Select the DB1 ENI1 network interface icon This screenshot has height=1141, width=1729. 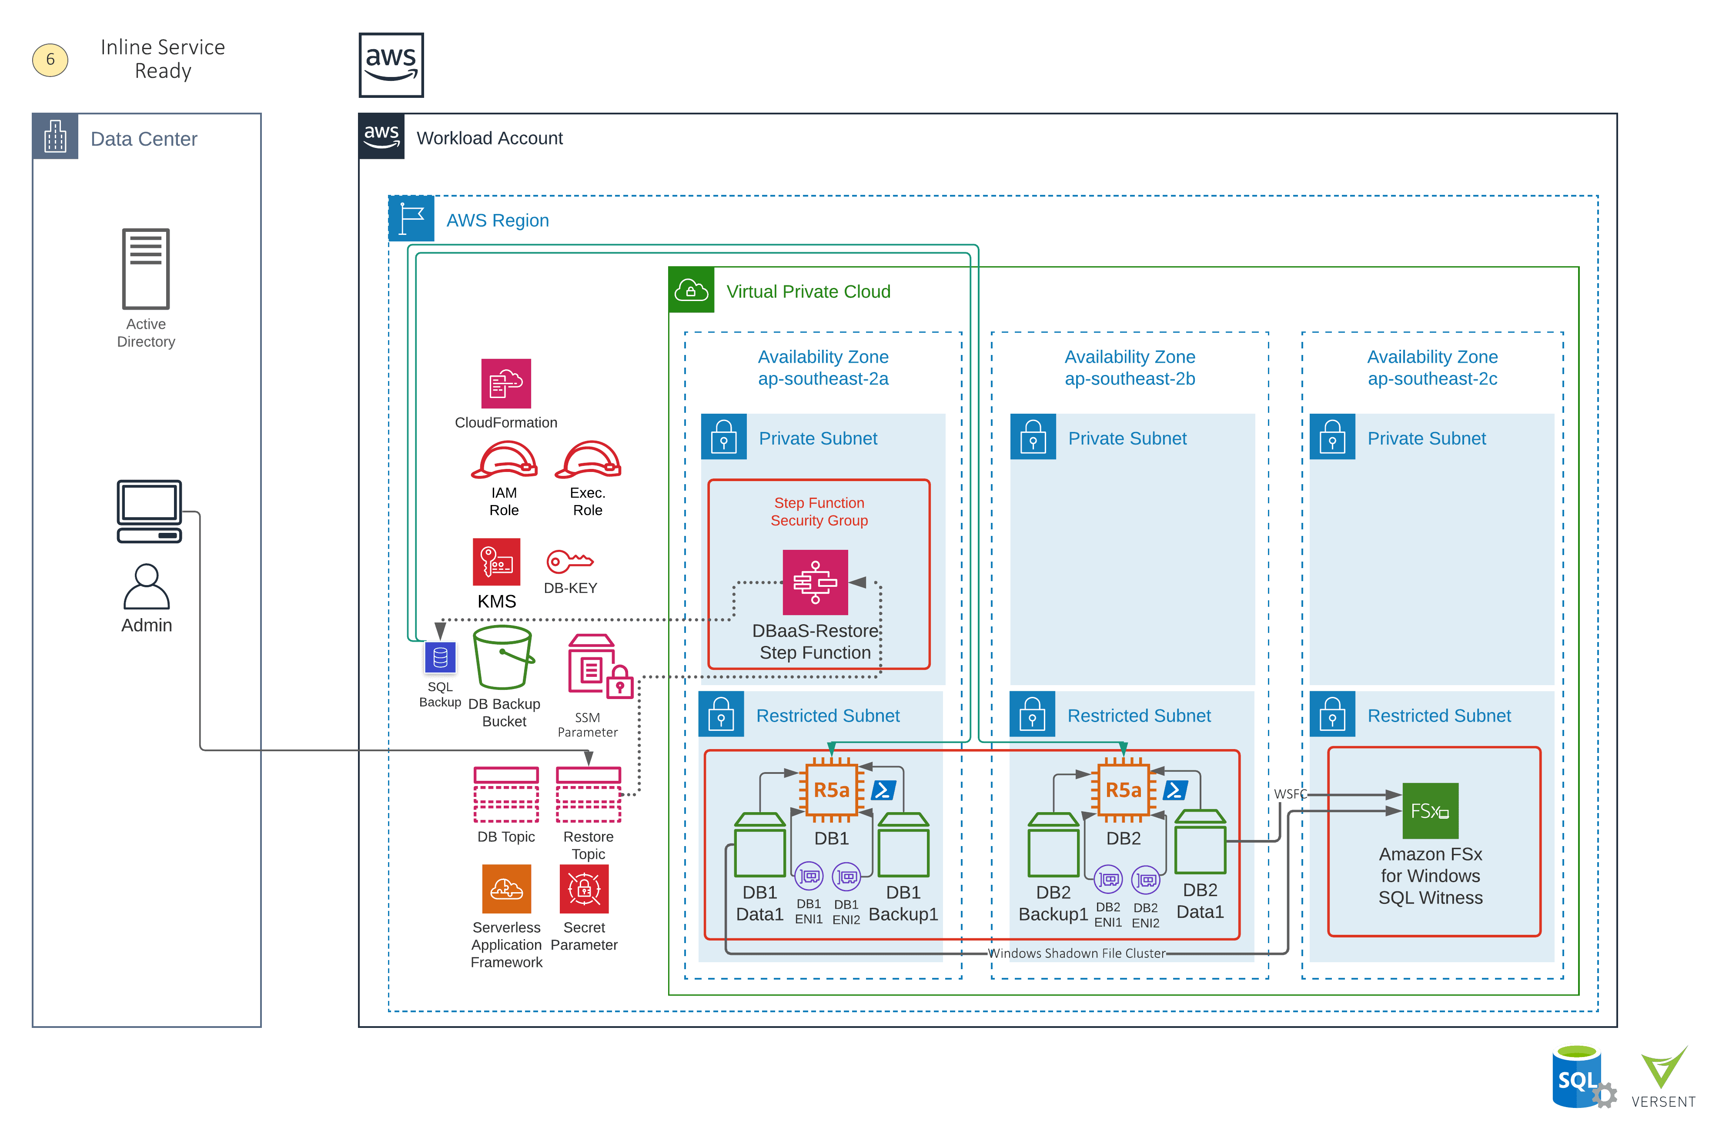(x=809, y=876)
